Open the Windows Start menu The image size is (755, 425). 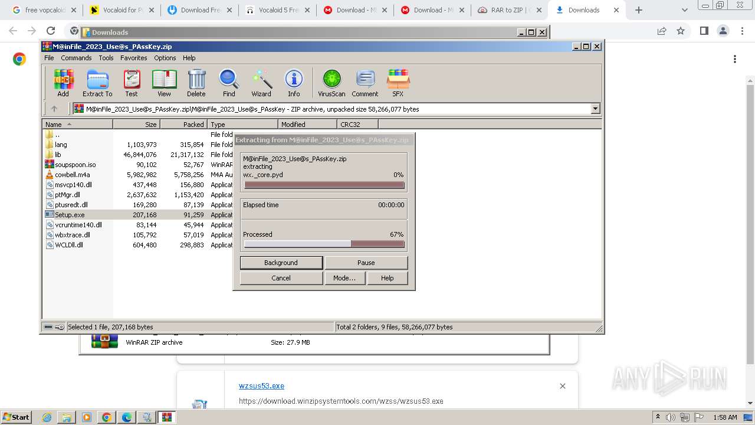16,417
